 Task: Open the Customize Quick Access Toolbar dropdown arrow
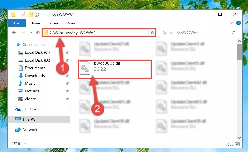46,15
